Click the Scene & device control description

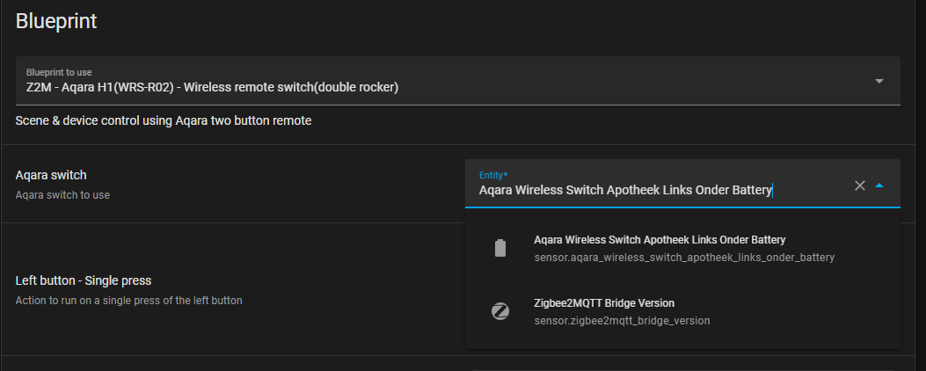[163, 121]
